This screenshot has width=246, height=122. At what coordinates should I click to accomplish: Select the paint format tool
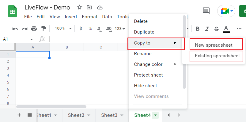click(43, 29)
